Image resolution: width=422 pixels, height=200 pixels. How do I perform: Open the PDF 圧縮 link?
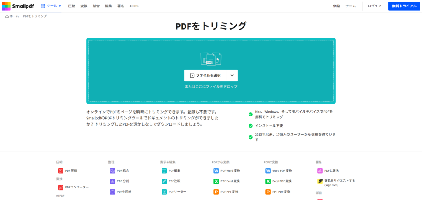(x=71, y=171)
